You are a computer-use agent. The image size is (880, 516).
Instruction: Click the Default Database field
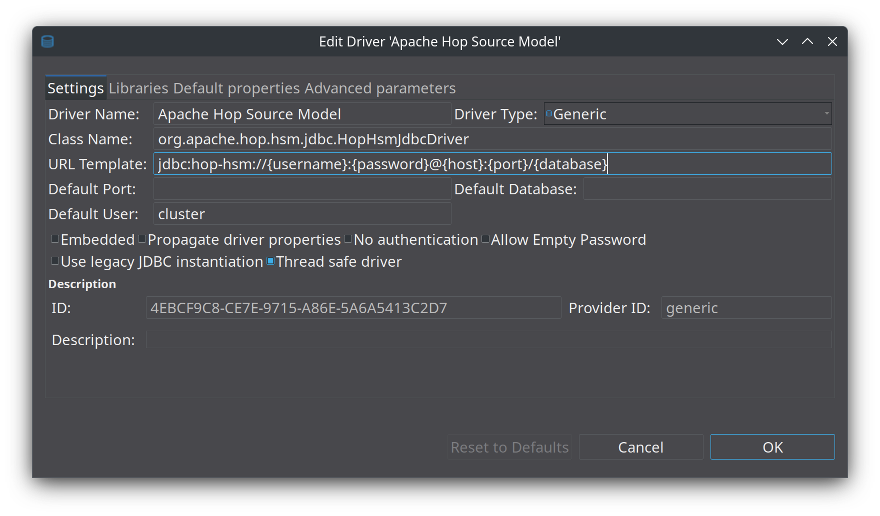pyautogui.click(x=707, y=189)
